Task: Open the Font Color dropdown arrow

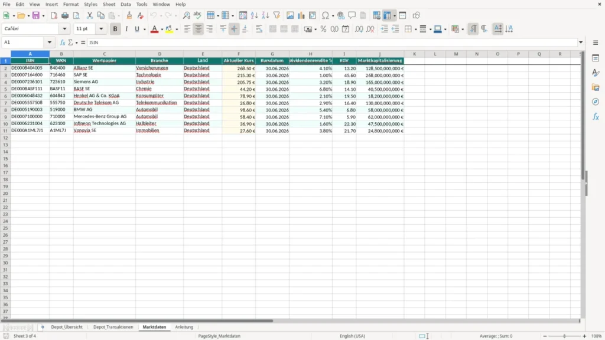Action: point(162,30)
